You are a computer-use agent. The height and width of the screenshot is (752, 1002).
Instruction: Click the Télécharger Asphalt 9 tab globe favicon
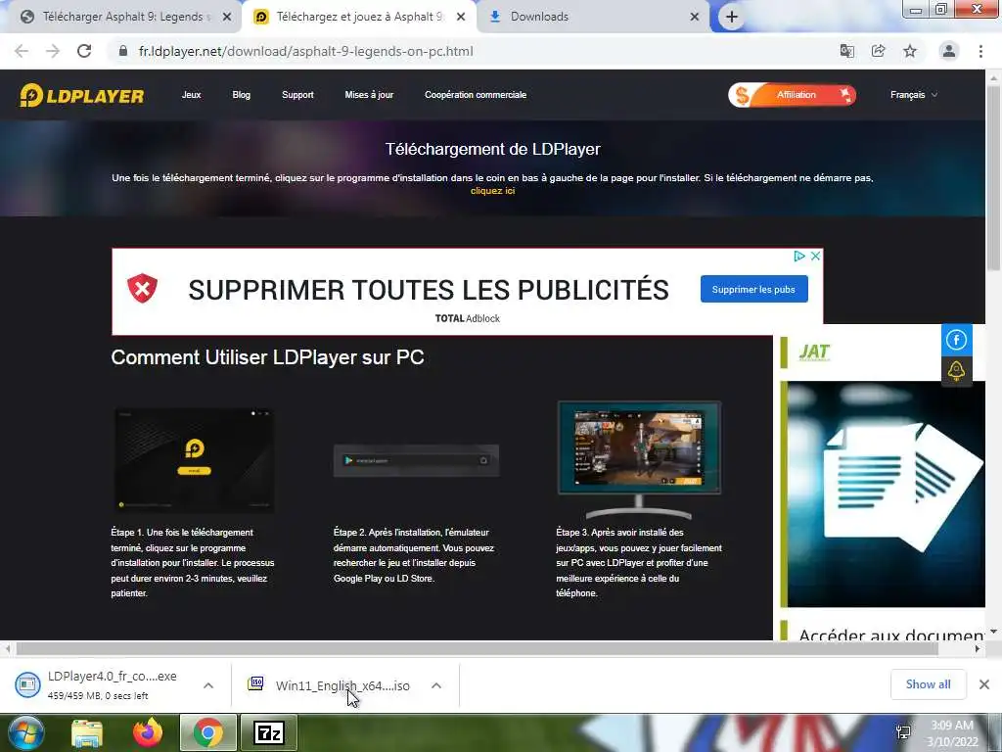tap(26, 17)
